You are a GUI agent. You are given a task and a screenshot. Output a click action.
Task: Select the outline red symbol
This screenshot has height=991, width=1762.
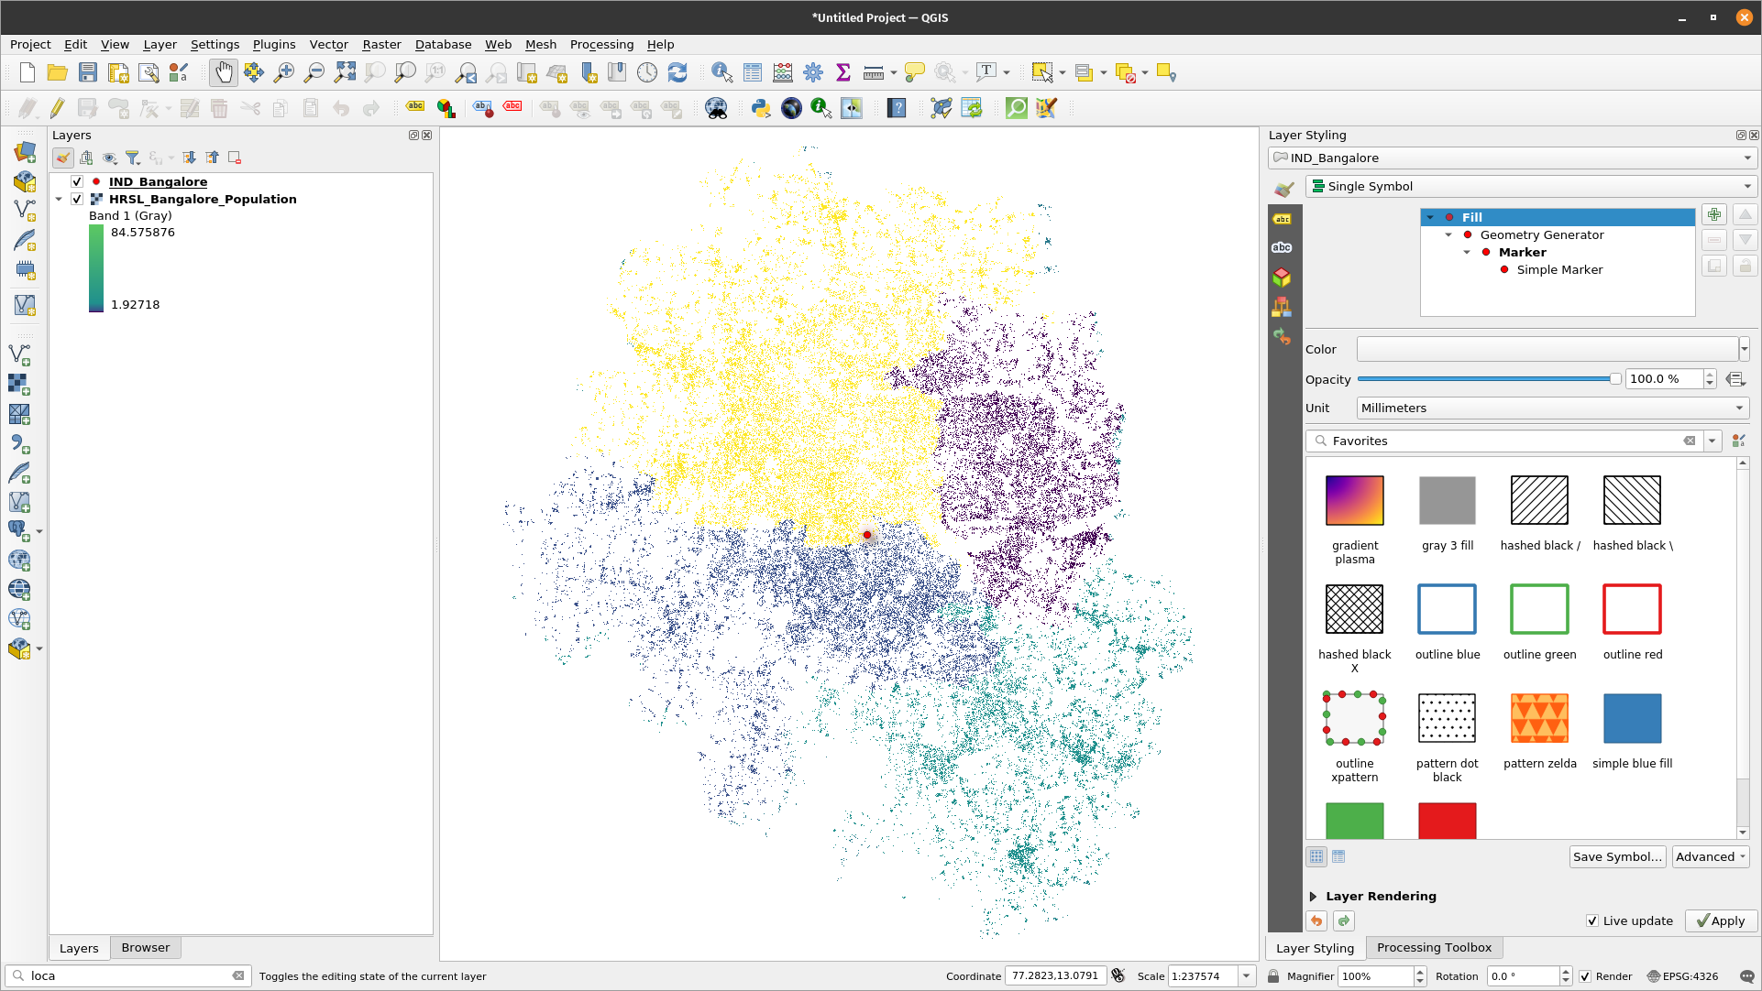[x=1632, y=609]
